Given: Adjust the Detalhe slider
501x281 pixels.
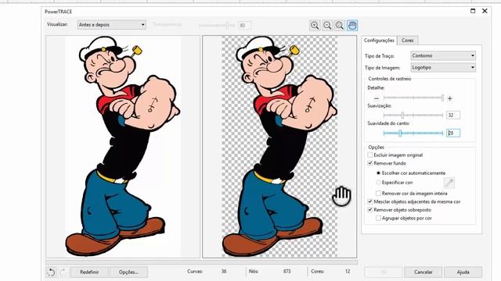Looking at the screenshot, I should point(413,98).
